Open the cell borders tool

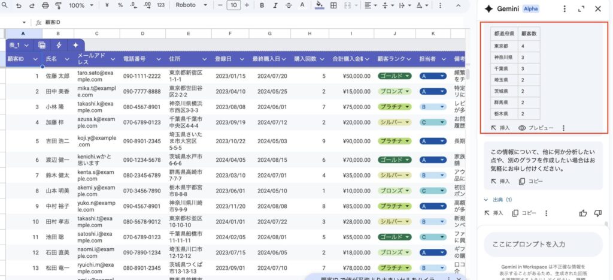click(x=333, y=5)
